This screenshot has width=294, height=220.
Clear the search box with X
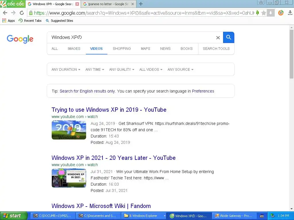218,38
